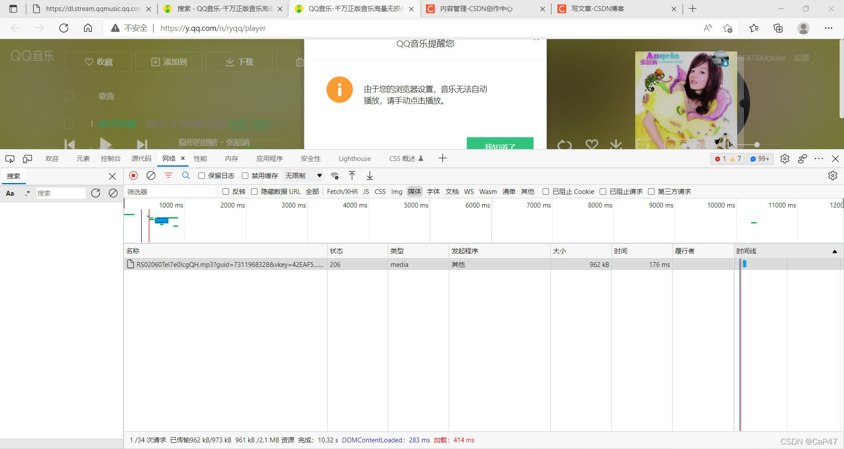Switch to the 应用程序 tab

click(269, 159)
